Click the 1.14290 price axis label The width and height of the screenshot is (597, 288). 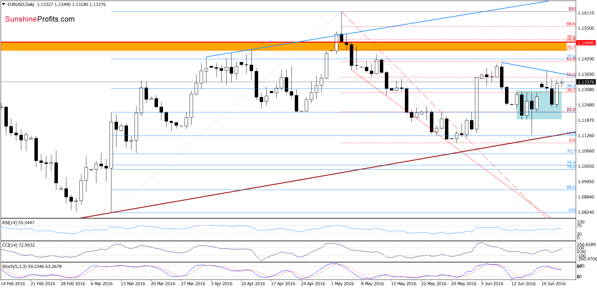coord(586,59)
